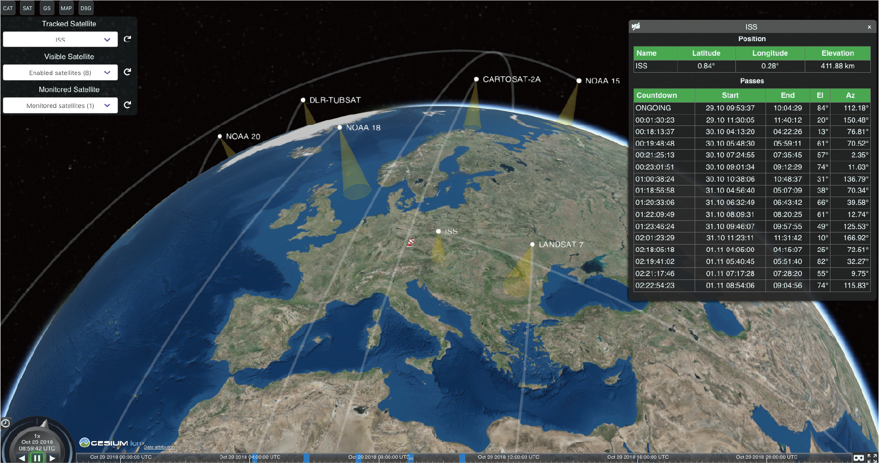Open the Data attribution link

pyautogui.click(x=159, y=447)
